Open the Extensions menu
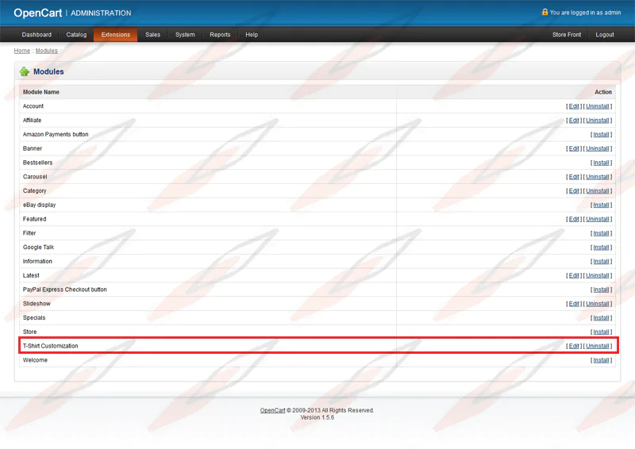 (116, 35)
